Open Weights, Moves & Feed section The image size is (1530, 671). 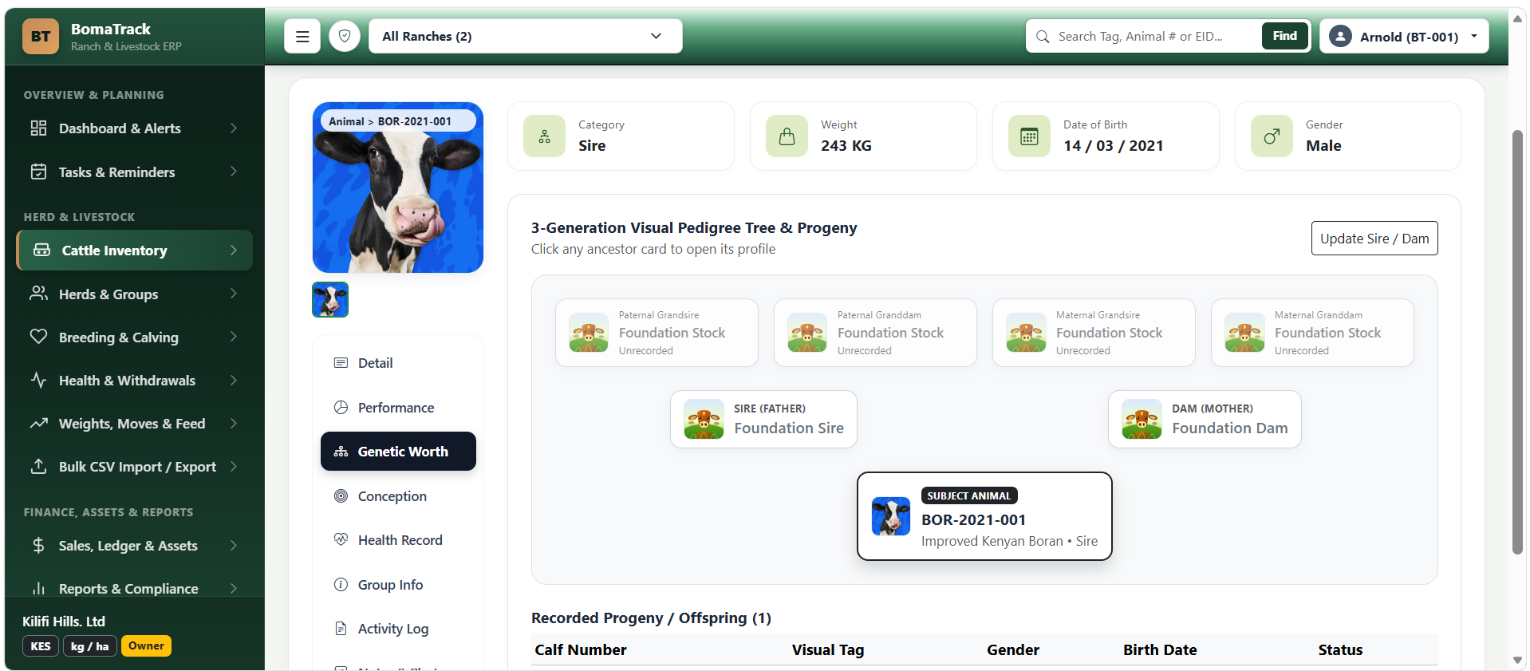tap(134, 424)
